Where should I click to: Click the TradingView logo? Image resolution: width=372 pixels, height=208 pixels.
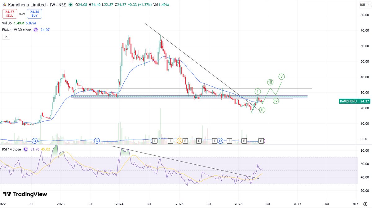25,194
